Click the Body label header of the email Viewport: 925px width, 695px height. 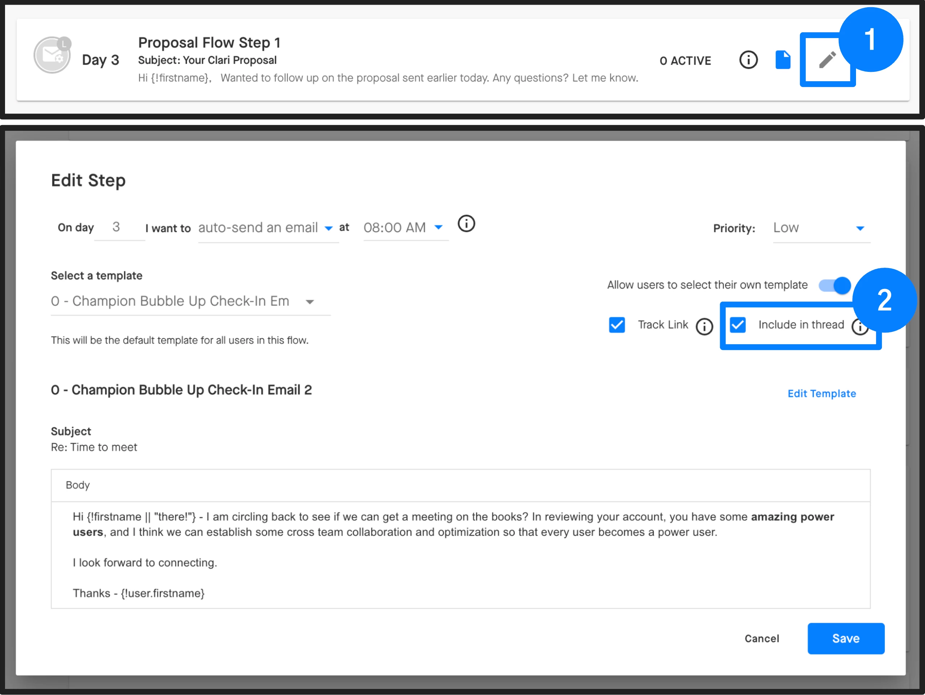pyautogui.click(x=78, y=485)
